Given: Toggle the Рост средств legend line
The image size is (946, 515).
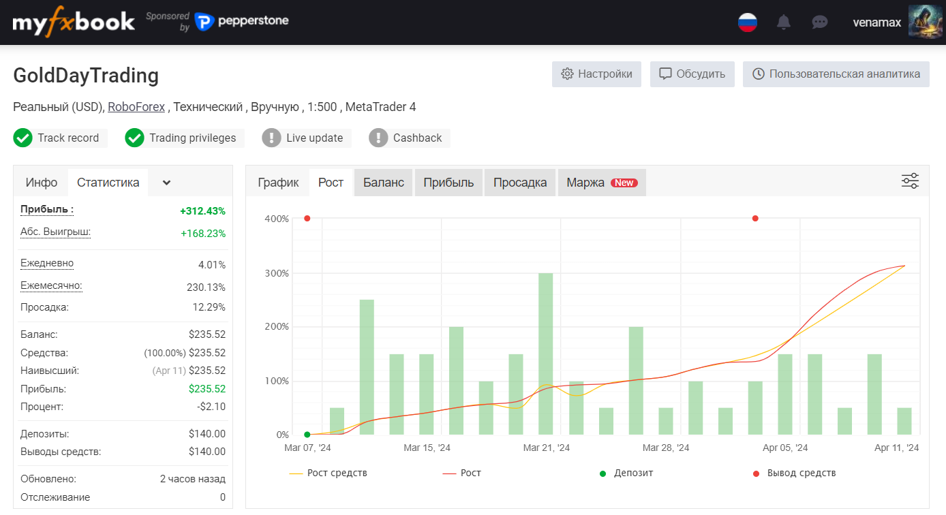Looking at the screenshot, I should click(x=328, y=473).
